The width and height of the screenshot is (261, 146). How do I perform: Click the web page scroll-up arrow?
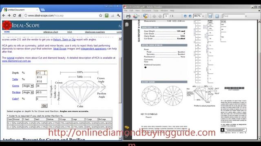point(120,39)
